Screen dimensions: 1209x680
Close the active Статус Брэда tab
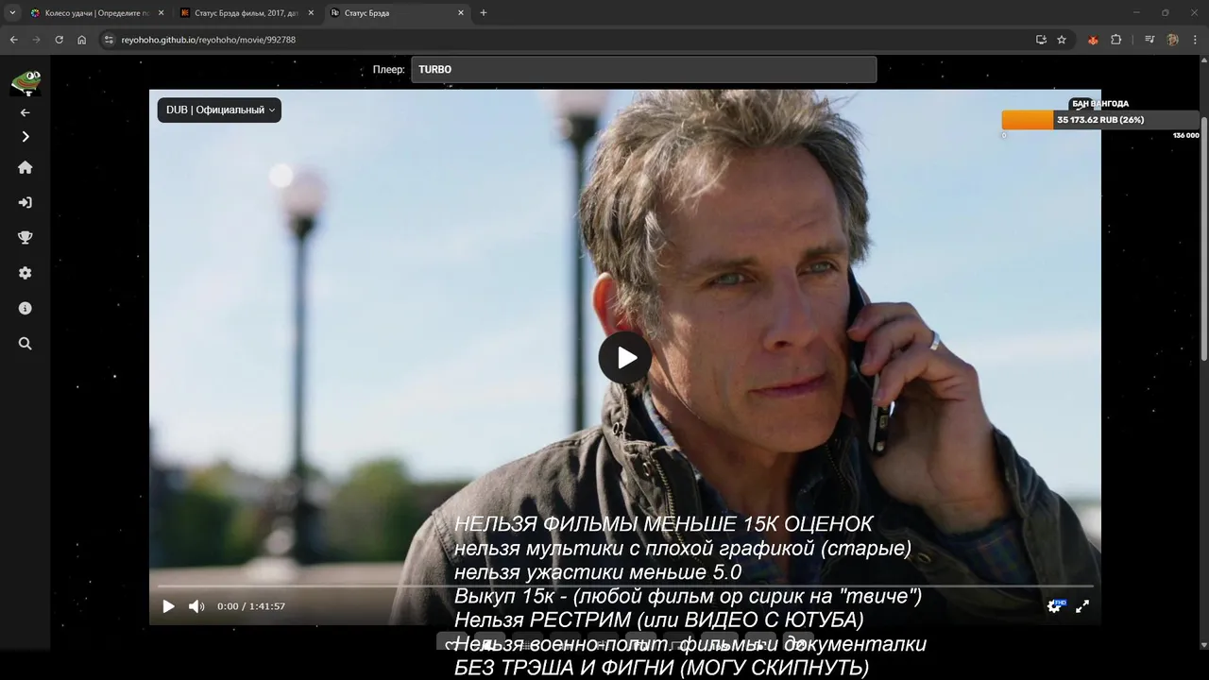[x=461, y=13]
